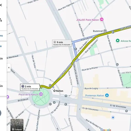Viewport: 131px width, 131px height.
Task: Swap departure and destination with the arrows icon
Action: click(x=1, y=20)
